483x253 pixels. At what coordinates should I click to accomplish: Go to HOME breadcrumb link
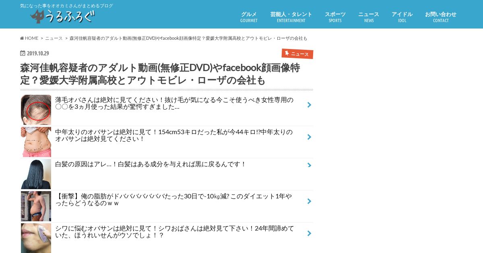point(29,38)
